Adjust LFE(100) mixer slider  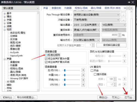(x=71, y=85)
